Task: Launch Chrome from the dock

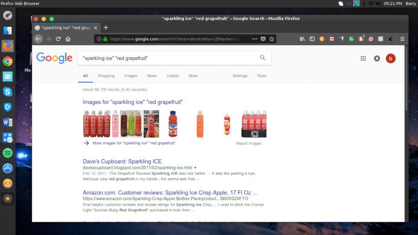Action: click(8, 61)
